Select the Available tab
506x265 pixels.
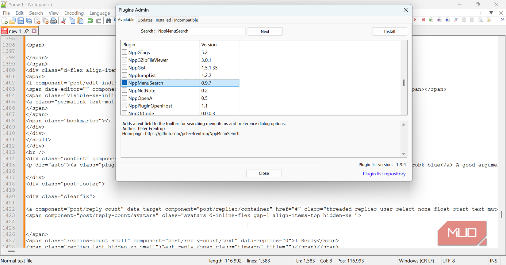126,20
